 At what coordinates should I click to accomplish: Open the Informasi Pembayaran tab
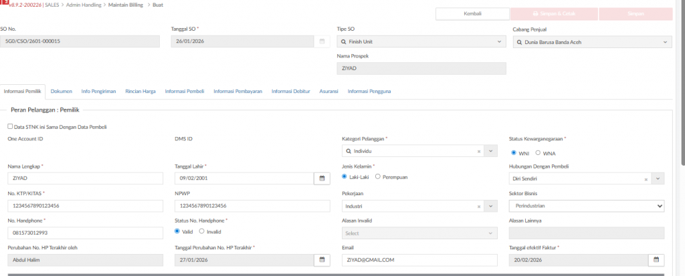pos(237,91)
